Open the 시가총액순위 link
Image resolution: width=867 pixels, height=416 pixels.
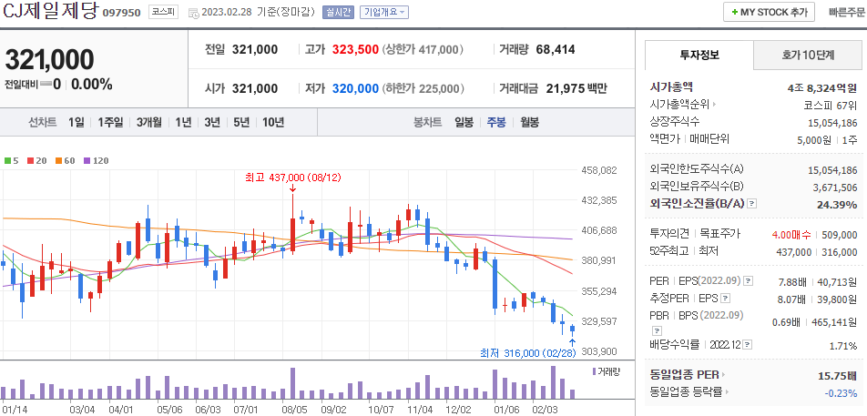tap(679, 104)
